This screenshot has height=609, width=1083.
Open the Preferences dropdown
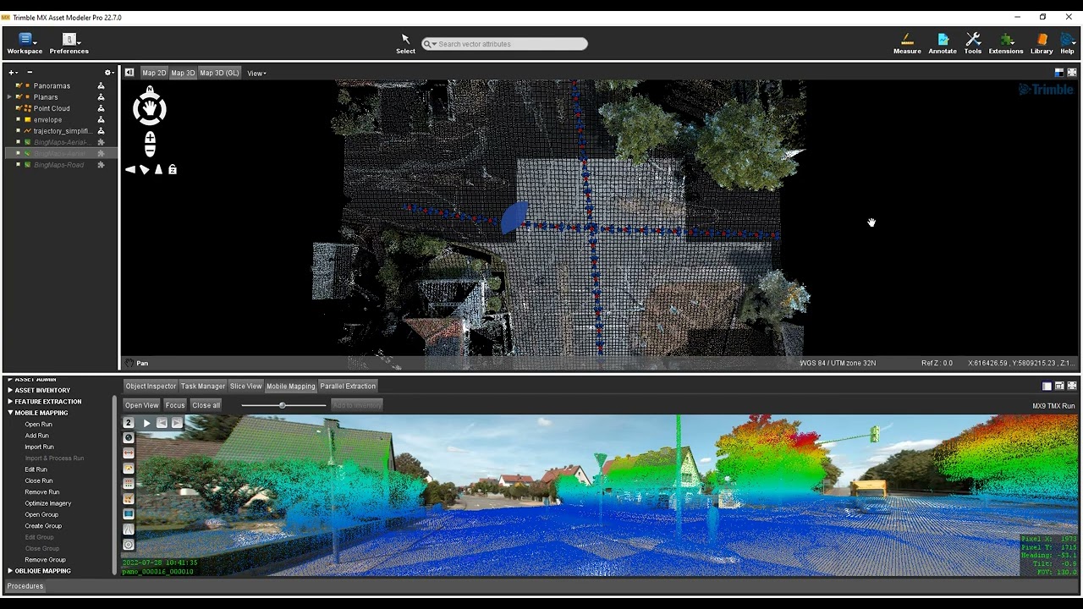[x=69, y=44]
